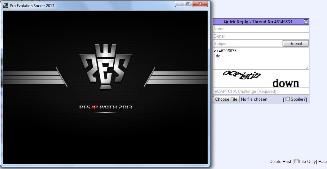The height and width of the screenshot is (169, 327).
Task: Close the Quick Reply panel
Action: pyautogui.click(x=306, y=22)
